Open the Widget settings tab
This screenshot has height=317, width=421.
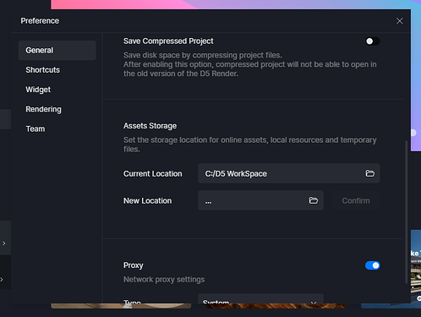pyautogui.click(x=38, y=90)
